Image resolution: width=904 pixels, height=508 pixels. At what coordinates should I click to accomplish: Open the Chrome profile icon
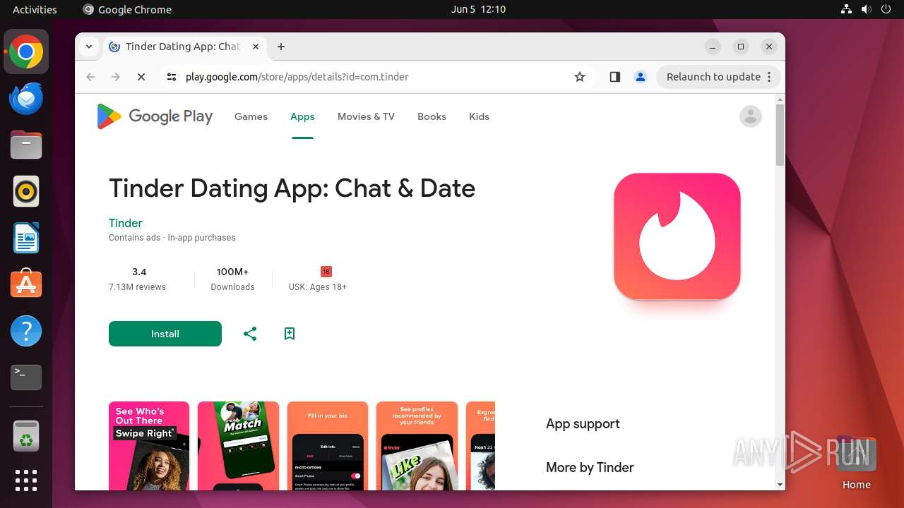tap(641, 77)
